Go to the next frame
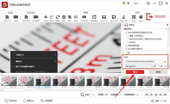 point(160,95)
